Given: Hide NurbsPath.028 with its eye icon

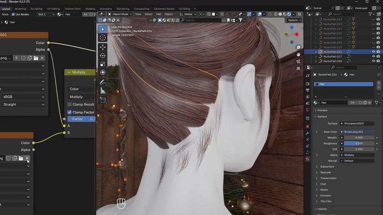Looking at the screenshot, I should [x=374, y=61].
